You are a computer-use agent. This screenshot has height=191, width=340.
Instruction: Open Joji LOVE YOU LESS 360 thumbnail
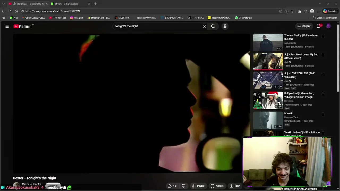(x=268, y=80)
